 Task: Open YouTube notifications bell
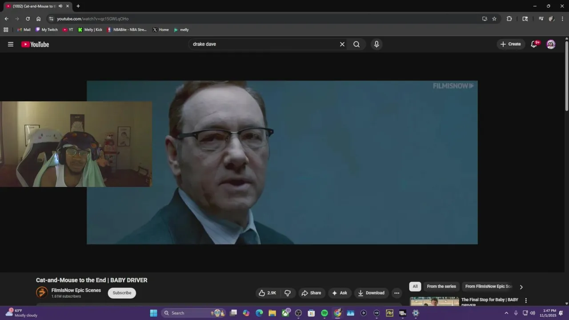[534, 44]
